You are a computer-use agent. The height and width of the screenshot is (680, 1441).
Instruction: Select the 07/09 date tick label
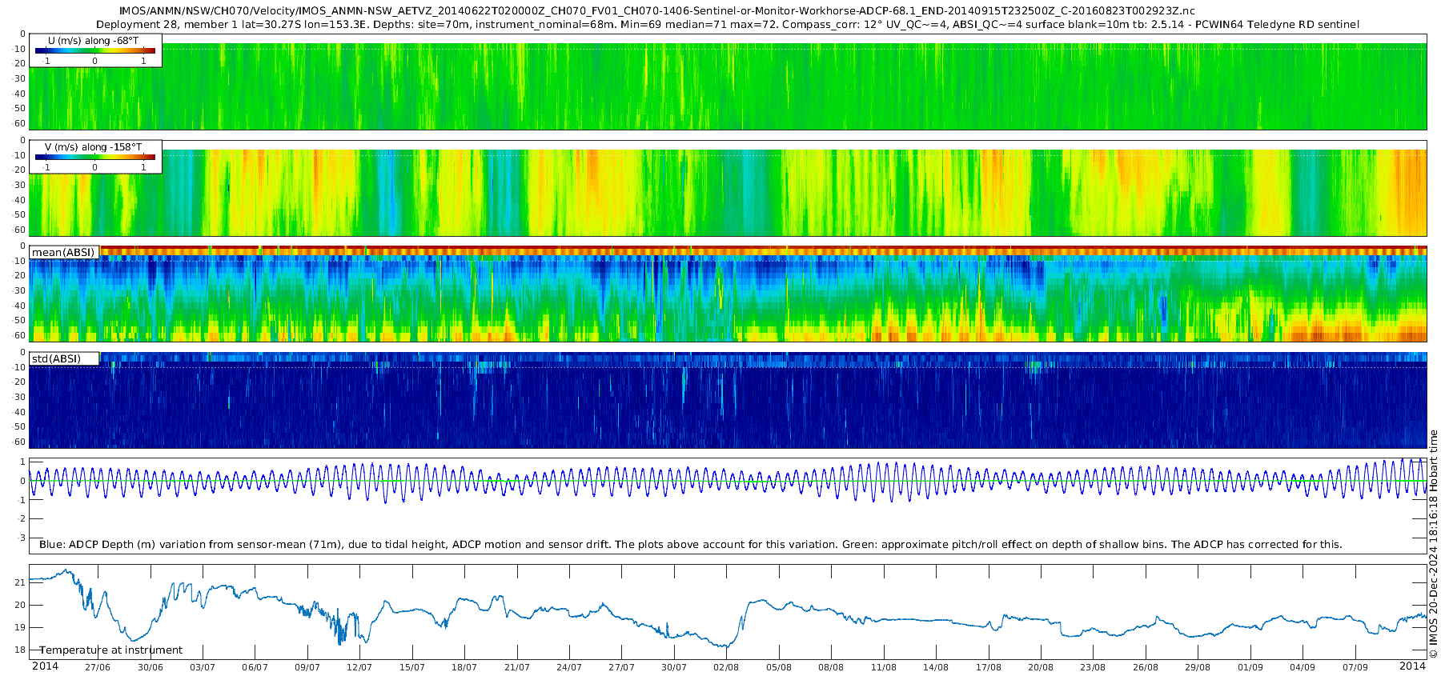[1355, 667]
